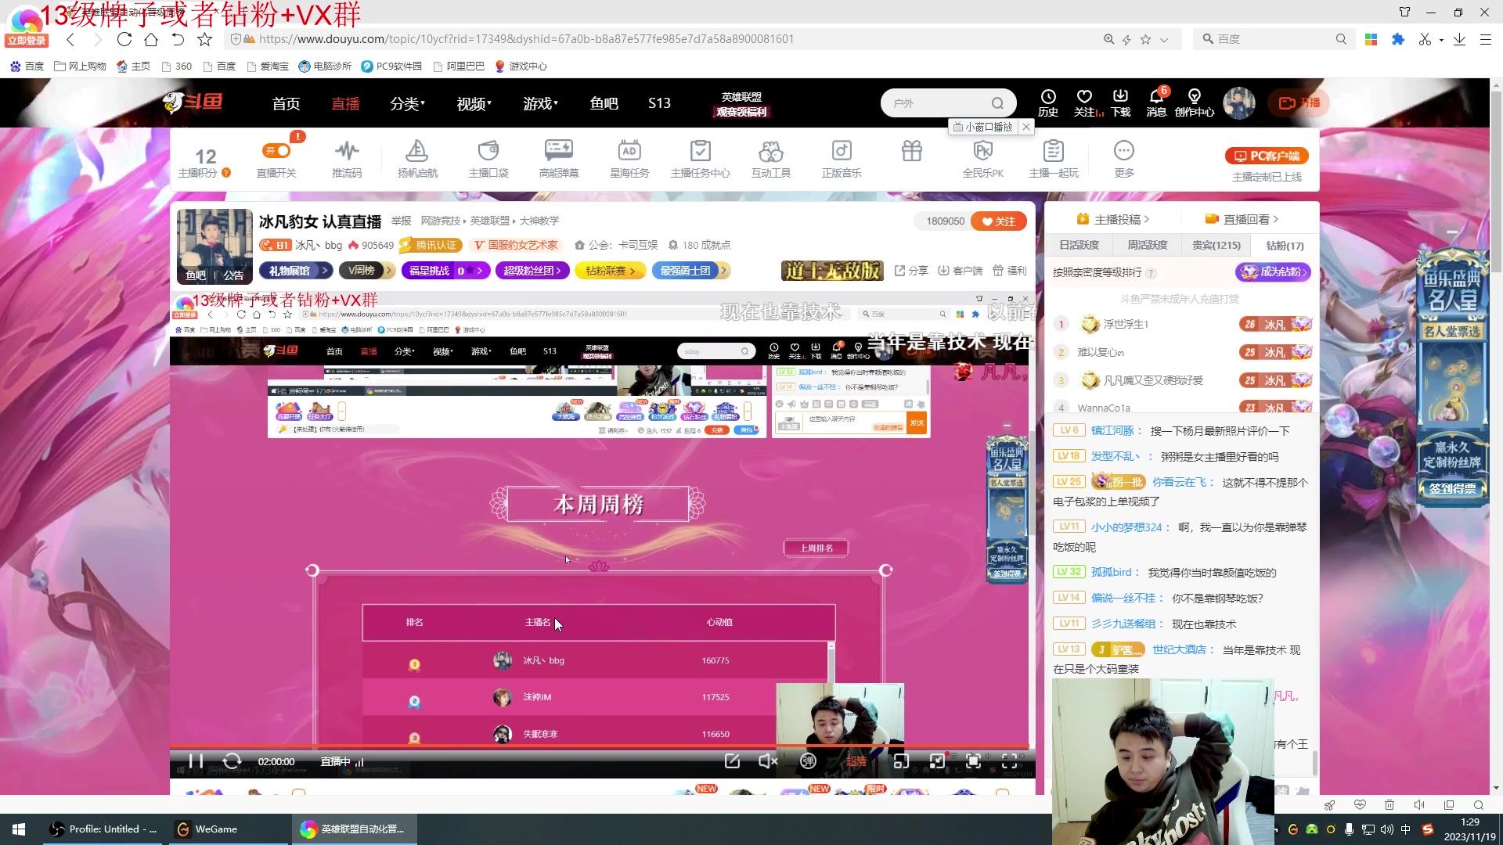Click the browser screenshot scissors icon

tap(1424, 39)
